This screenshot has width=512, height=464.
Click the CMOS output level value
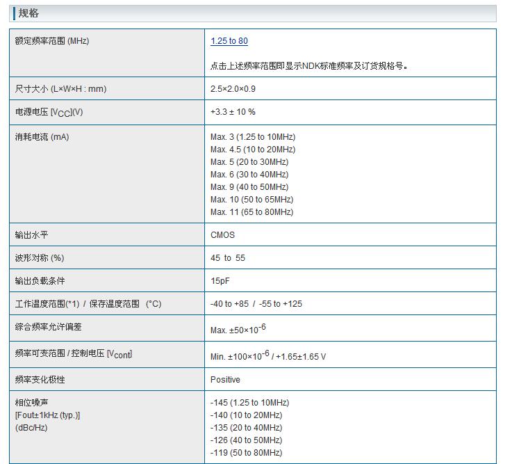coord(222,235)
